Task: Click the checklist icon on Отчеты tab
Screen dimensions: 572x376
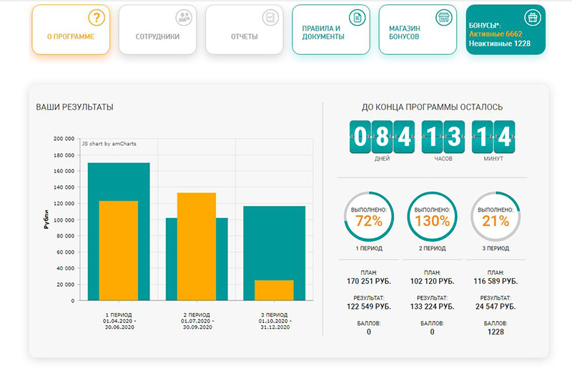Action: [270, 17]
